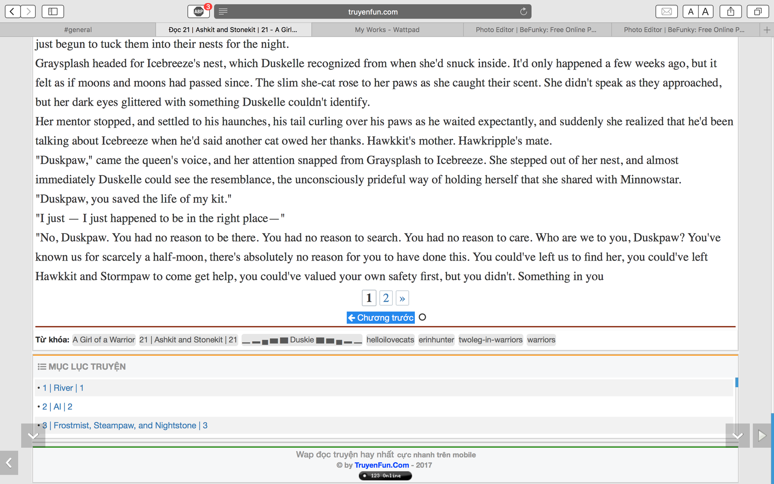Click the » next page arrow
Viewport: 774px width, 484px height.
(402, 298)
